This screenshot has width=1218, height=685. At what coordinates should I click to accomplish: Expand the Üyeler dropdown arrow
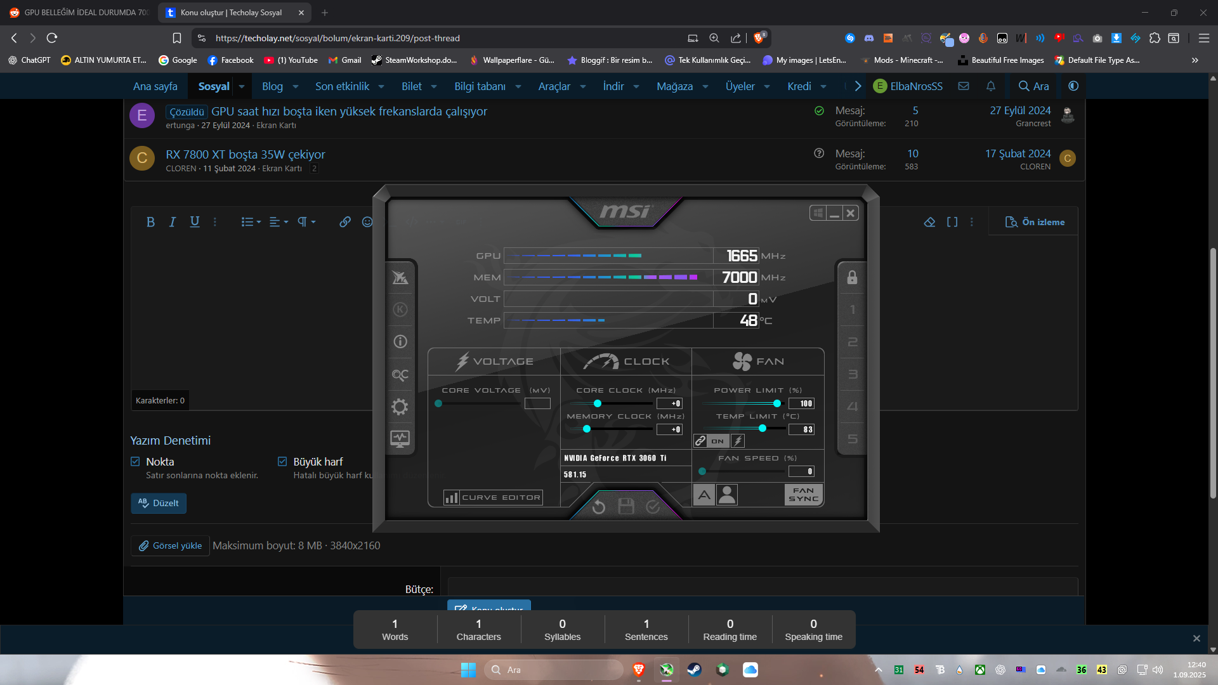point(767,87)
